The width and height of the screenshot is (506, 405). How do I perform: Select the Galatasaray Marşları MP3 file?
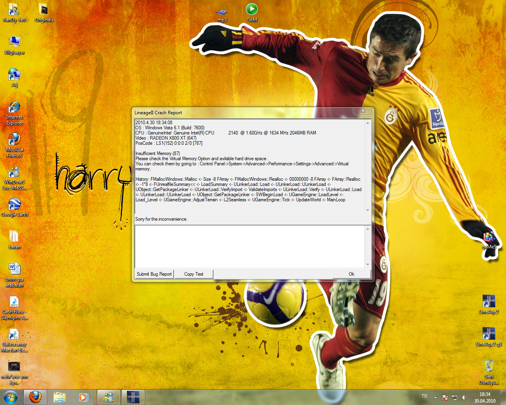(14, 340)
